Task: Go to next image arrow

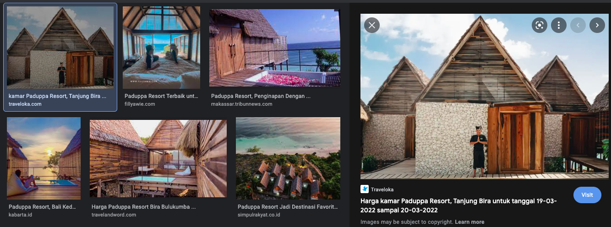Action: pos(597,25)
